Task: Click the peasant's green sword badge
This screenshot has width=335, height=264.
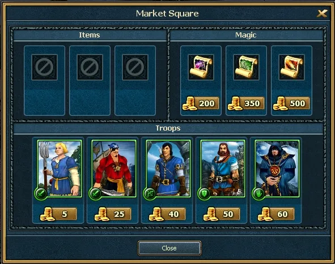Action: (x=41, y=194)
